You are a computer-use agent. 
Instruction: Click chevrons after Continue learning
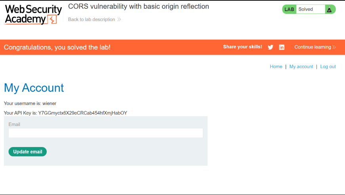coord(334,47)
